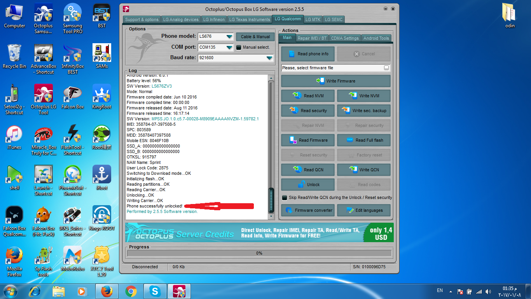Image resolution: width=531 pixels, height=299 pixels.
Task: Click the EN language indicator in tray
Action: (x=440, y=290)
